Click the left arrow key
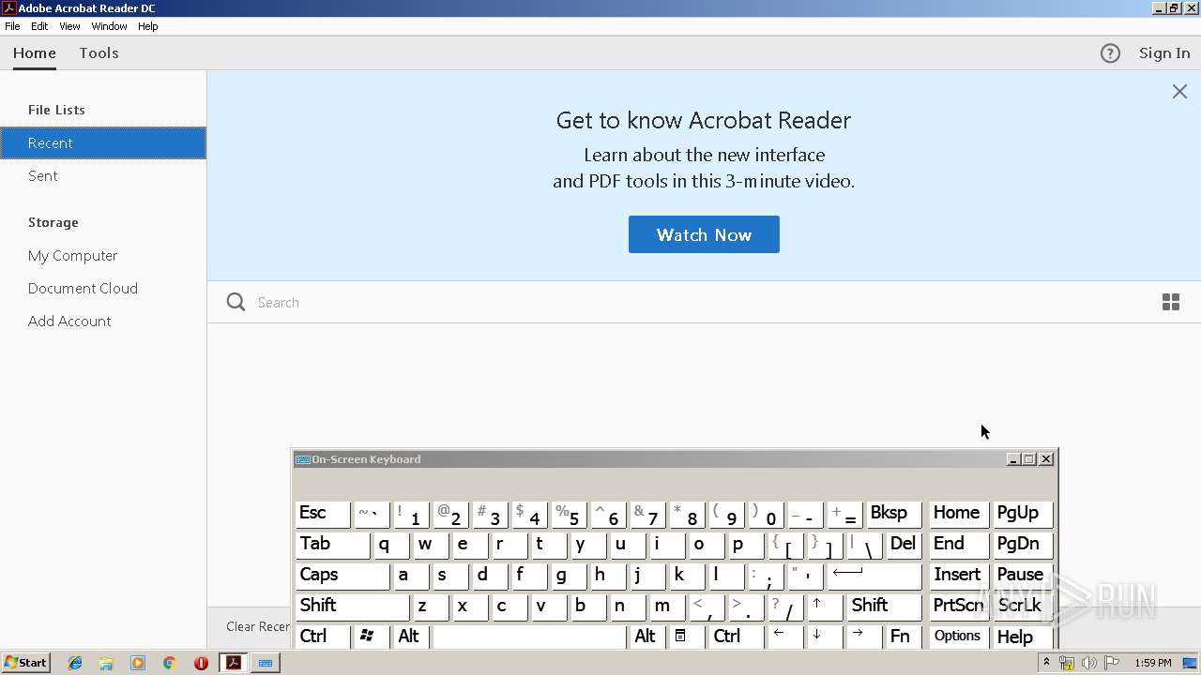This screenshot has height=675, width=1201. (784, 637)
